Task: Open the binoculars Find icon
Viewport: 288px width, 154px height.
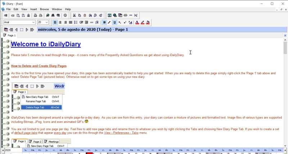Action: pos(53,15)
